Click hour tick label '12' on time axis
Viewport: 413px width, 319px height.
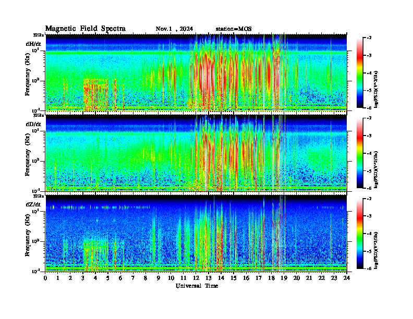point(196,278)
